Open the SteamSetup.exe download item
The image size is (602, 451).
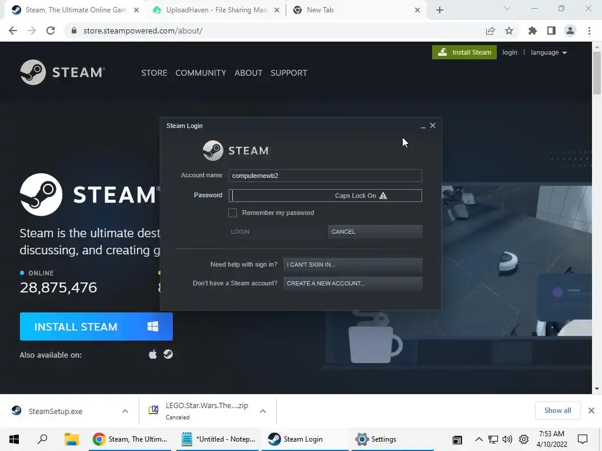tap(55, 411)
